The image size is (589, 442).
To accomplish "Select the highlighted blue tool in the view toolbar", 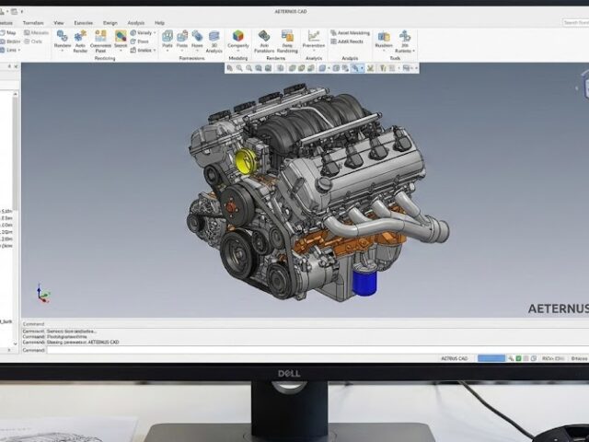I will (355, 68).
